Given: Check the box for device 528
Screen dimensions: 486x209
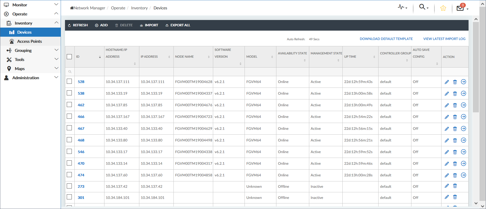Looking at the screenshot, I should tap(69, 81).
